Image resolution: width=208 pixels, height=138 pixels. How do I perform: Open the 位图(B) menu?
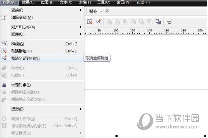[47, 2]
